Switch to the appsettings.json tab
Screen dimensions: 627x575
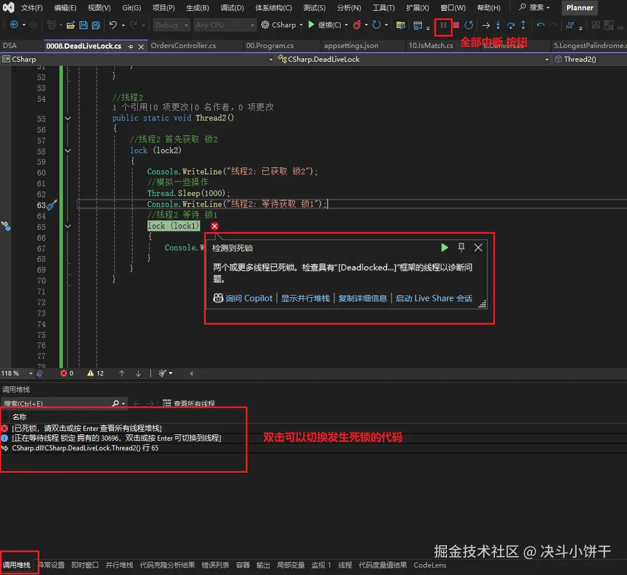click(x=351, y=46)
